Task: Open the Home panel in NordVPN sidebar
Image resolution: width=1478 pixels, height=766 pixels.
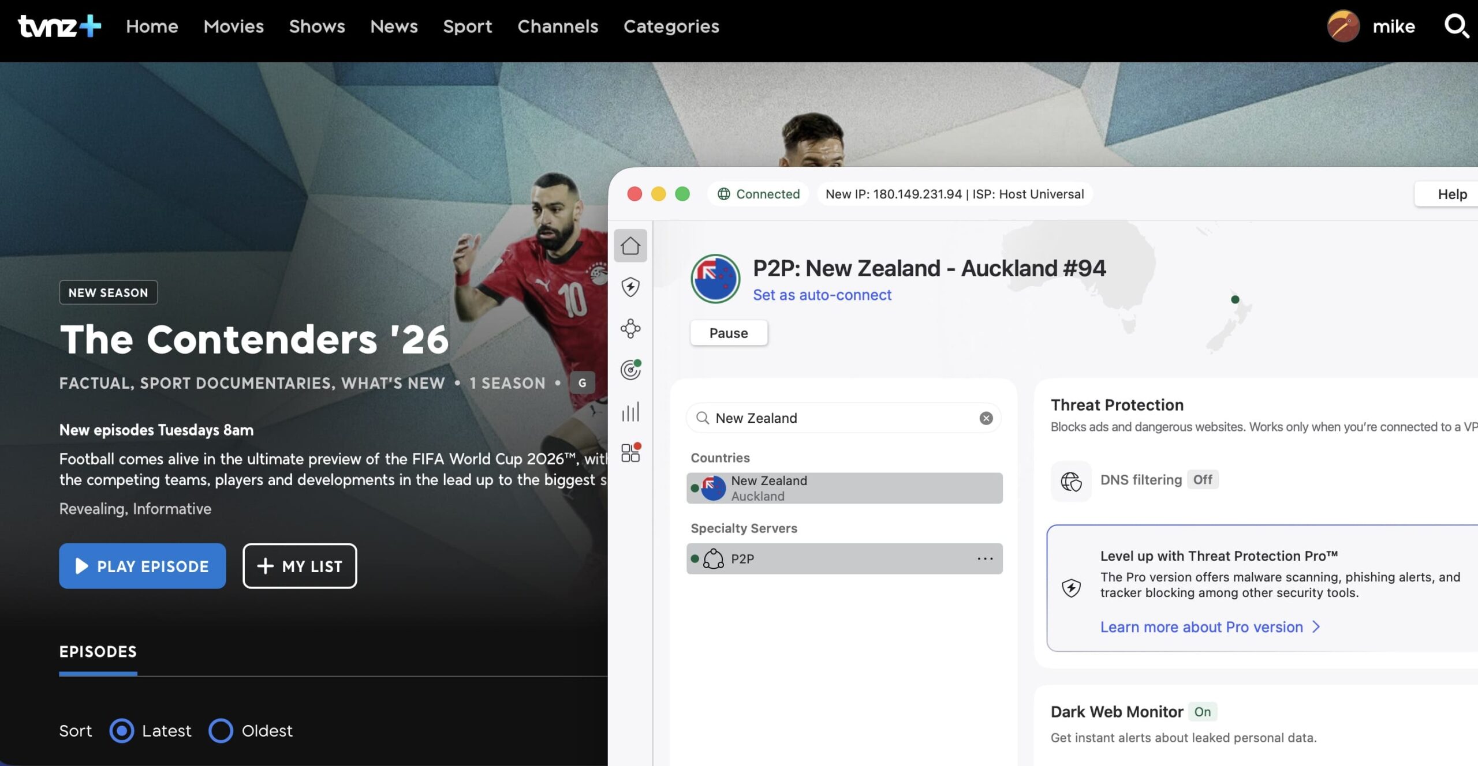Action: pyautogui.click(x=630, y=245)
